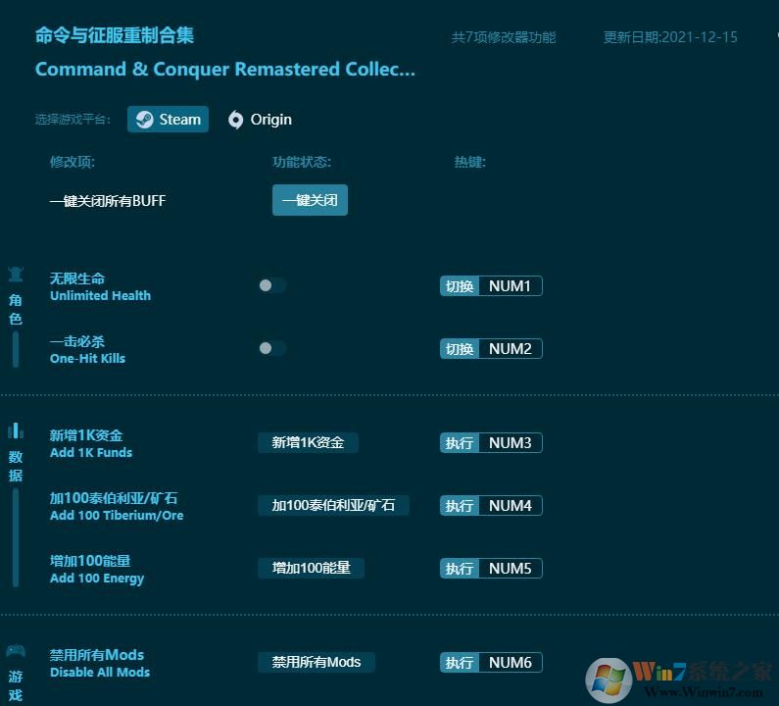779x706 pixels.
Task: Click the 更新日期:2021-12-15 text
Action: pos(670,37)
